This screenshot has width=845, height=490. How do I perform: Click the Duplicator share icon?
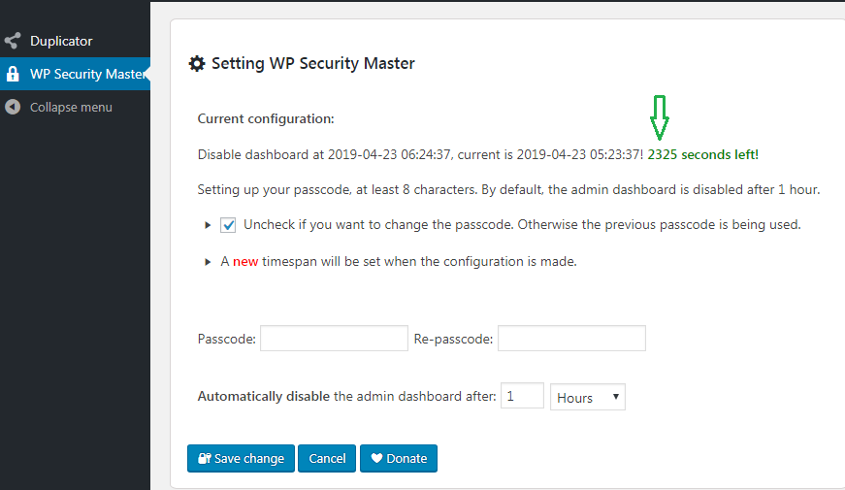click(13, 42)
